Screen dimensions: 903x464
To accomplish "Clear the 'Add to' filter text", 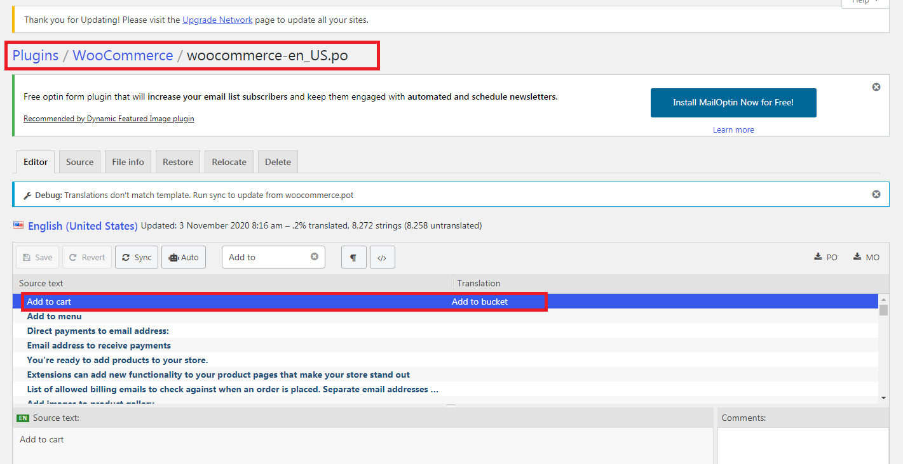I will 314,256.
